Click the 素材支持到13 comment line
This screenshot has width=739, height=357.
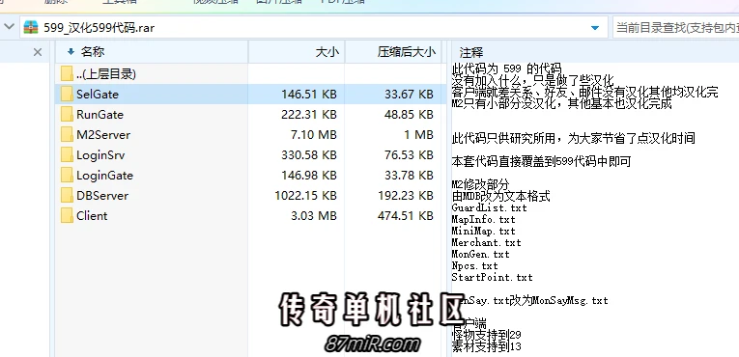(486, 346)
